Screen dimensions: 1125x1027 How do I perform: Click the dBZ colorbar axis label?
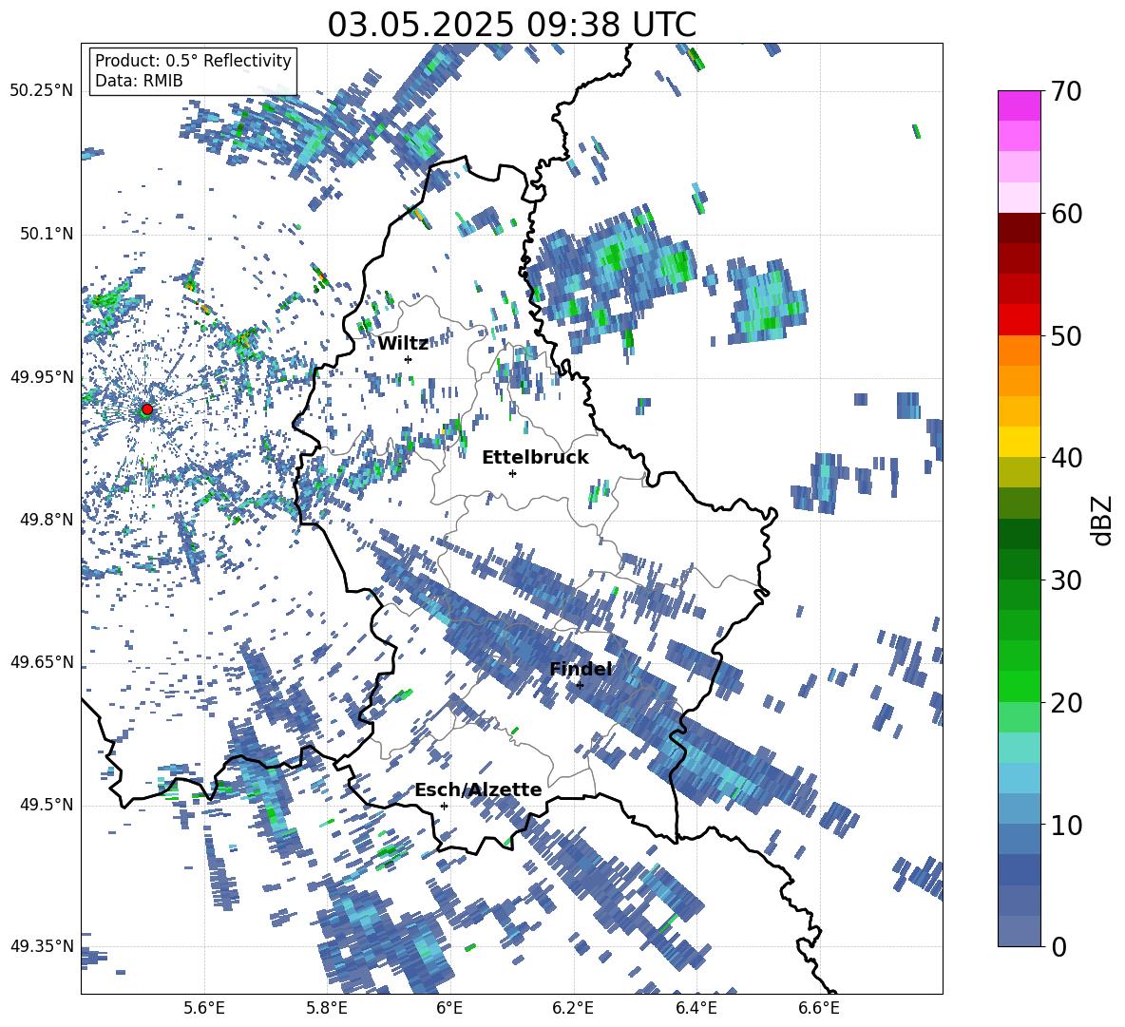coord(1100,520)
